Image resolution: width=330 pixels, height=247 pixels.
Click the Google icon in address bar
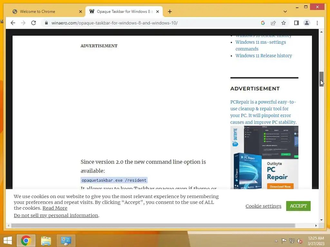pos(263,23)
